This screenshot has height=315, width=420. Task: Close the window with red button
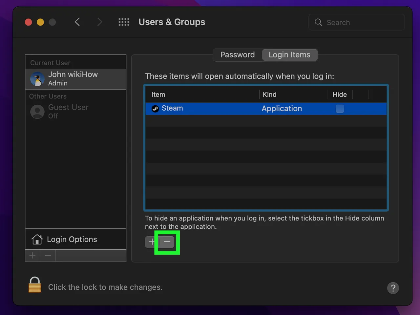[29, 22]
